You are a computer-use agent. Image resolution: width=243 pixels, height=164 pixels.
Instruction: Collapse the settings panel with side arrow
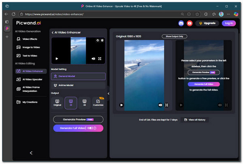pyautogui.click(x=108, y=93)
